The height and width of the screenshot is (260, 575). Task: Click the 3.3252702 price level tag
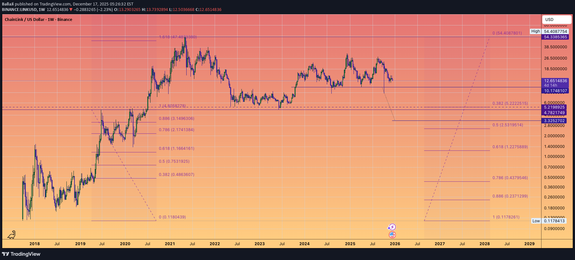[554, 121]
